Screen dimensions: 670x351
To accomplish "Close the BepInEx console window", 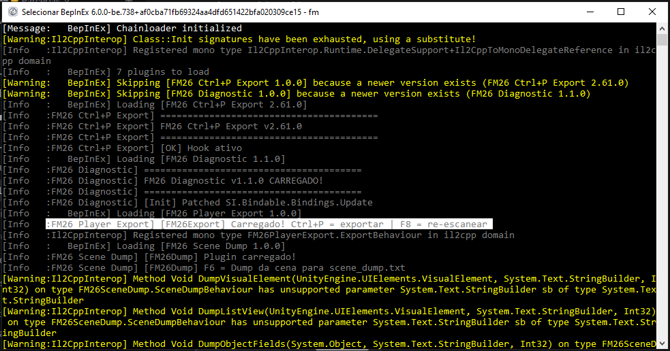I will coord(652,12).
